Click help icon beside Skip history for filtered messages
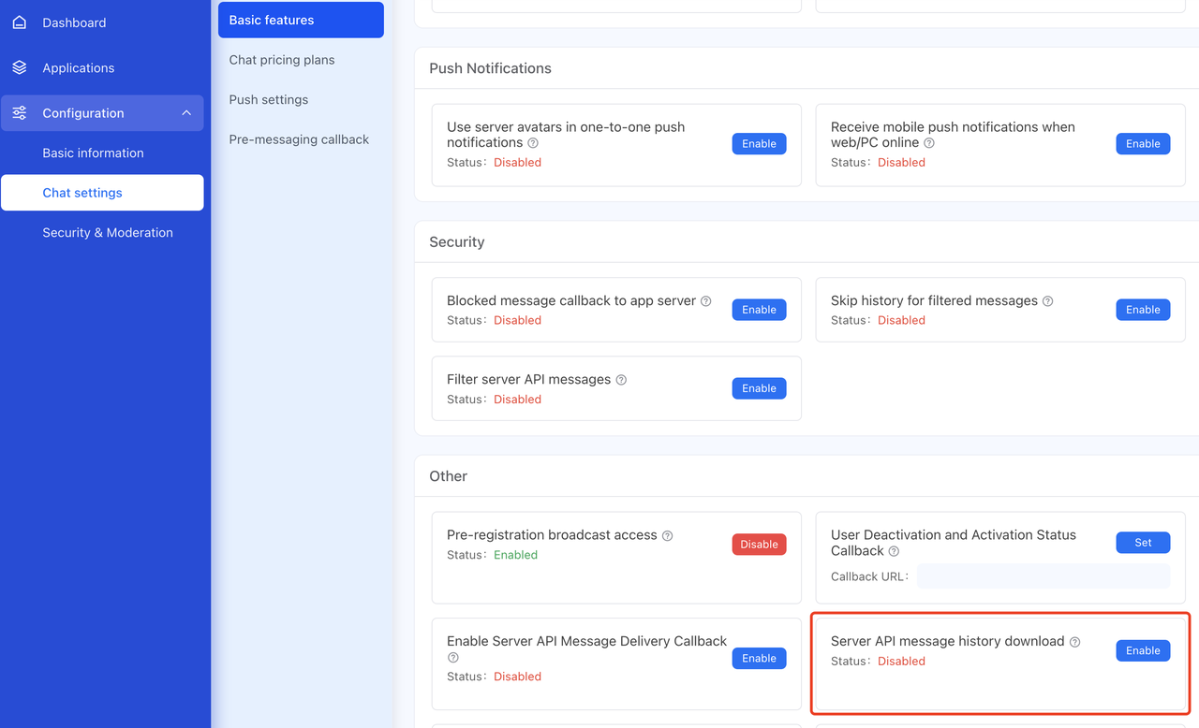Screen dimensions: 1199x728 coord(1047,301)
